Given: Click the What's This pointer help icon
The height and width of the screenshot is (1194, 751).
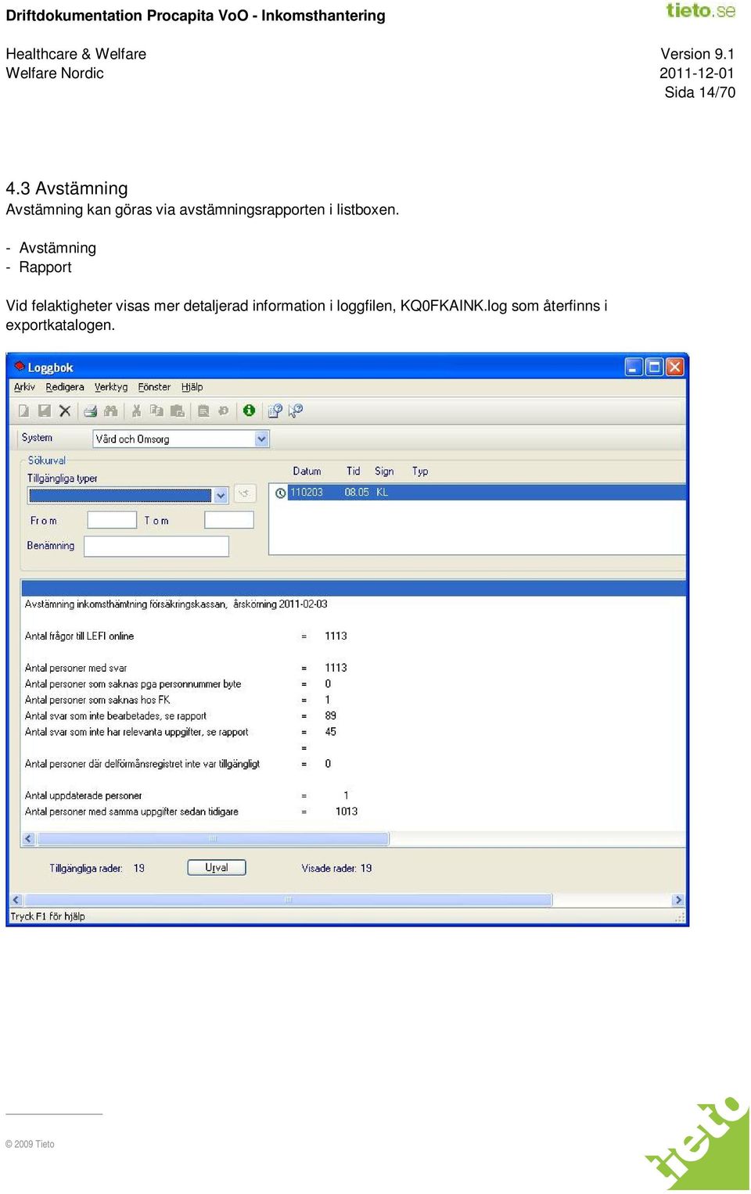Looking at the screenshot, I should tap(295, 411).
